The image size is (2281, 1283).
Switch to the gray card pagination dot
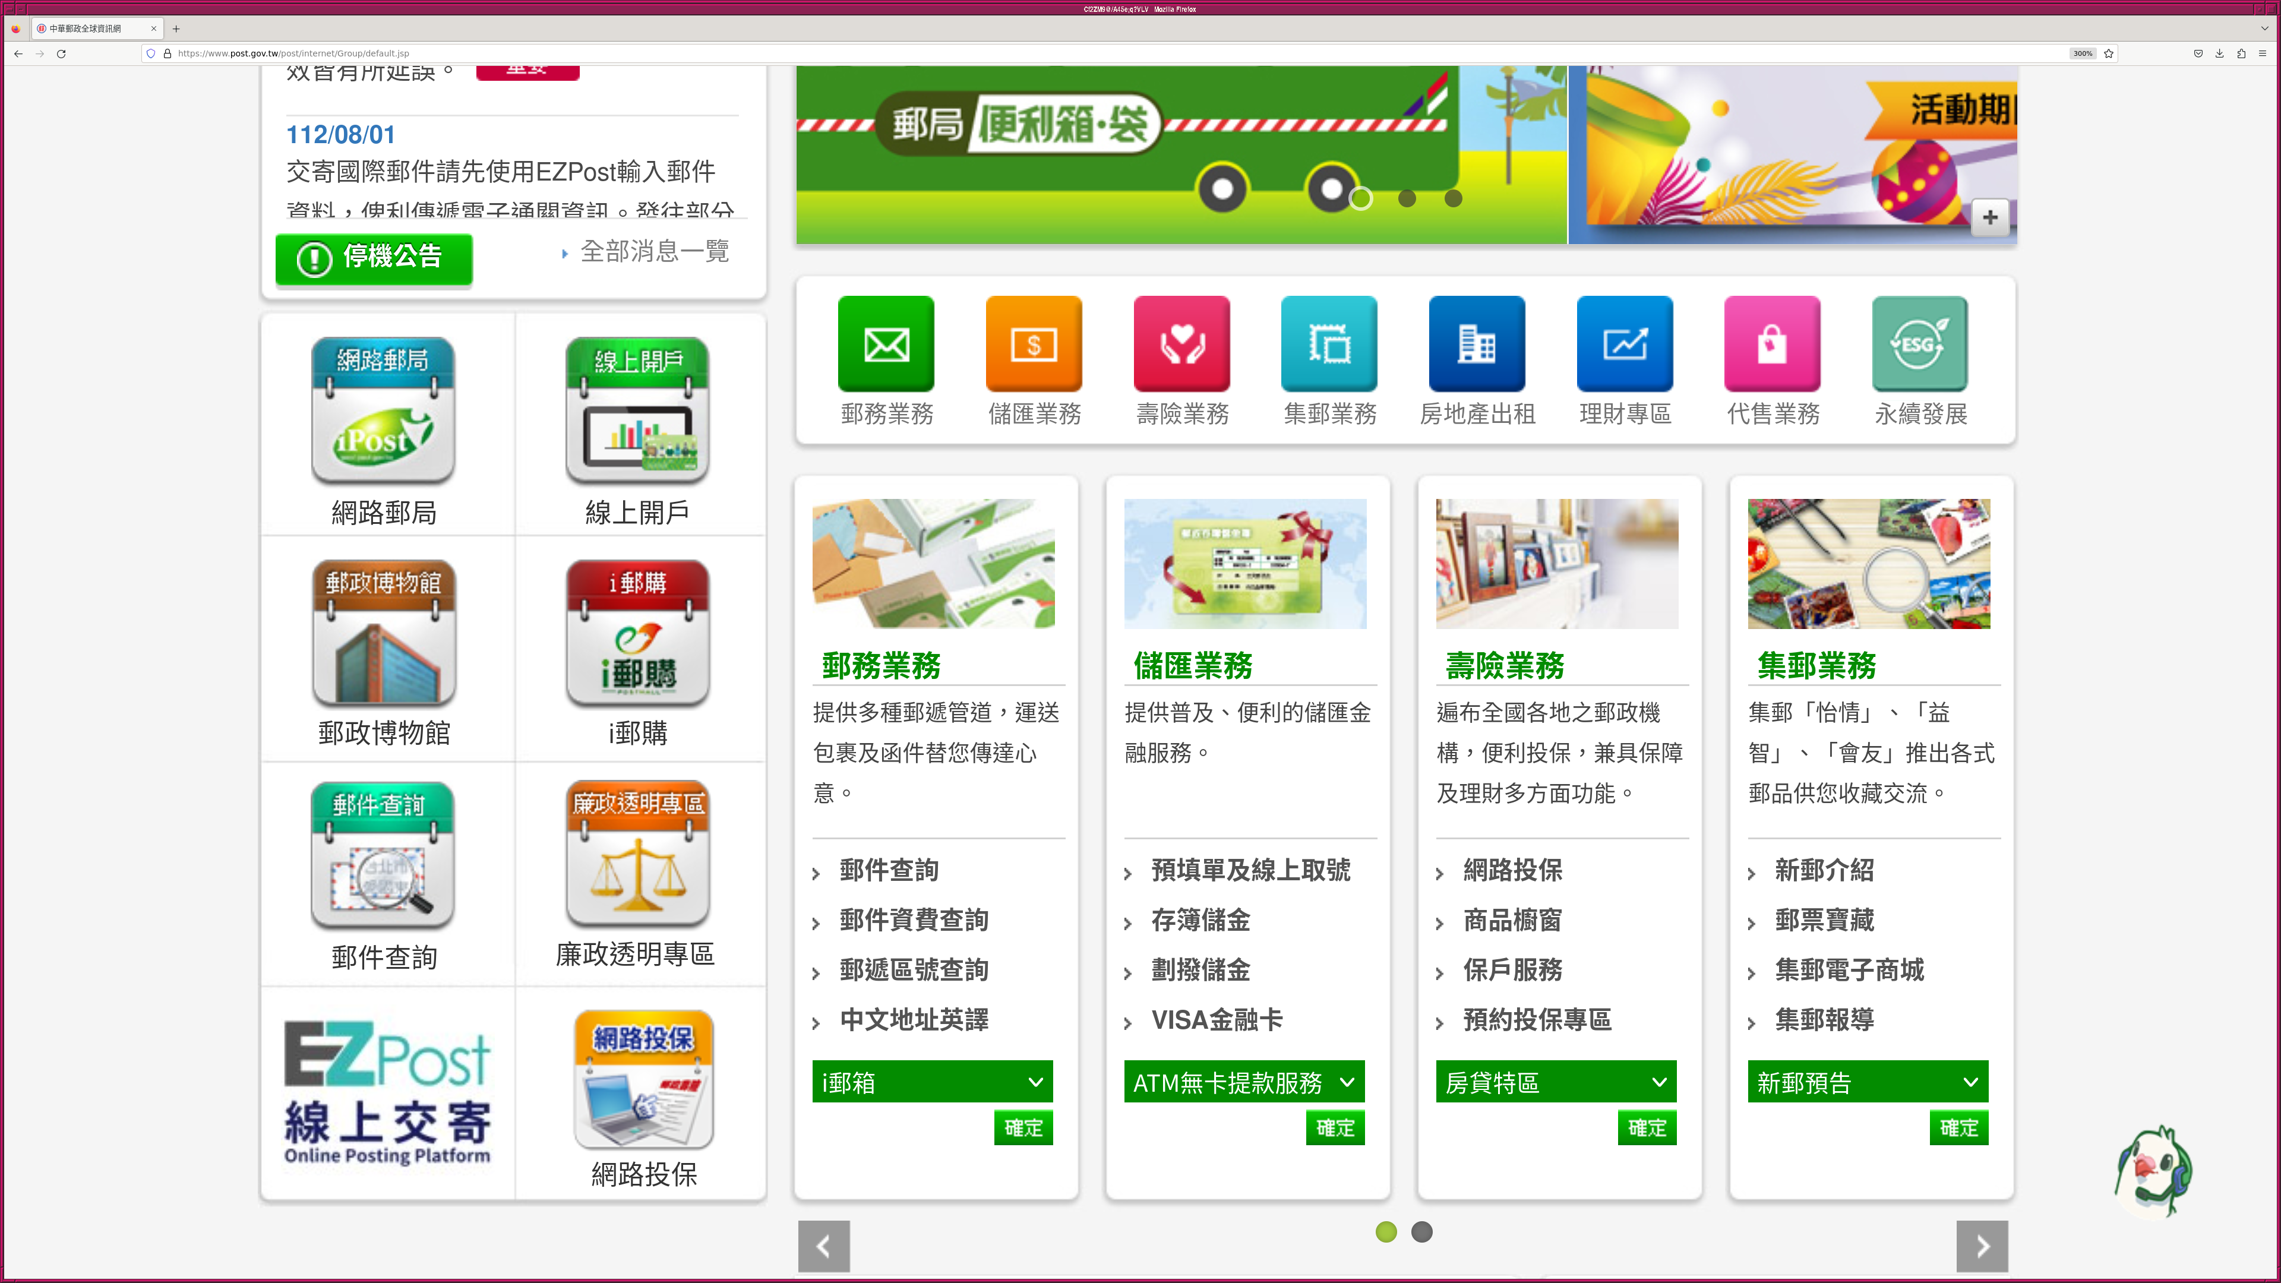click(x=1421, y=1232)
